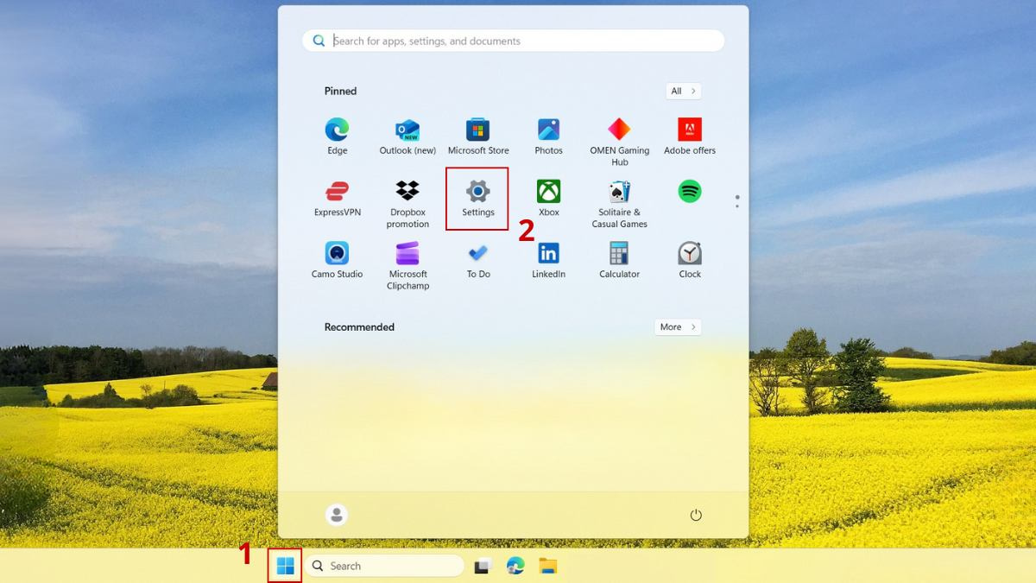The image size is (1036, 583).
Task: Open the power options button
Action: pos(696,515)
